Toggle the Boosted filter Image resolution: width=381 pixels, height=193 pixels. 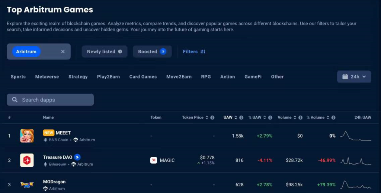[152, 51]
